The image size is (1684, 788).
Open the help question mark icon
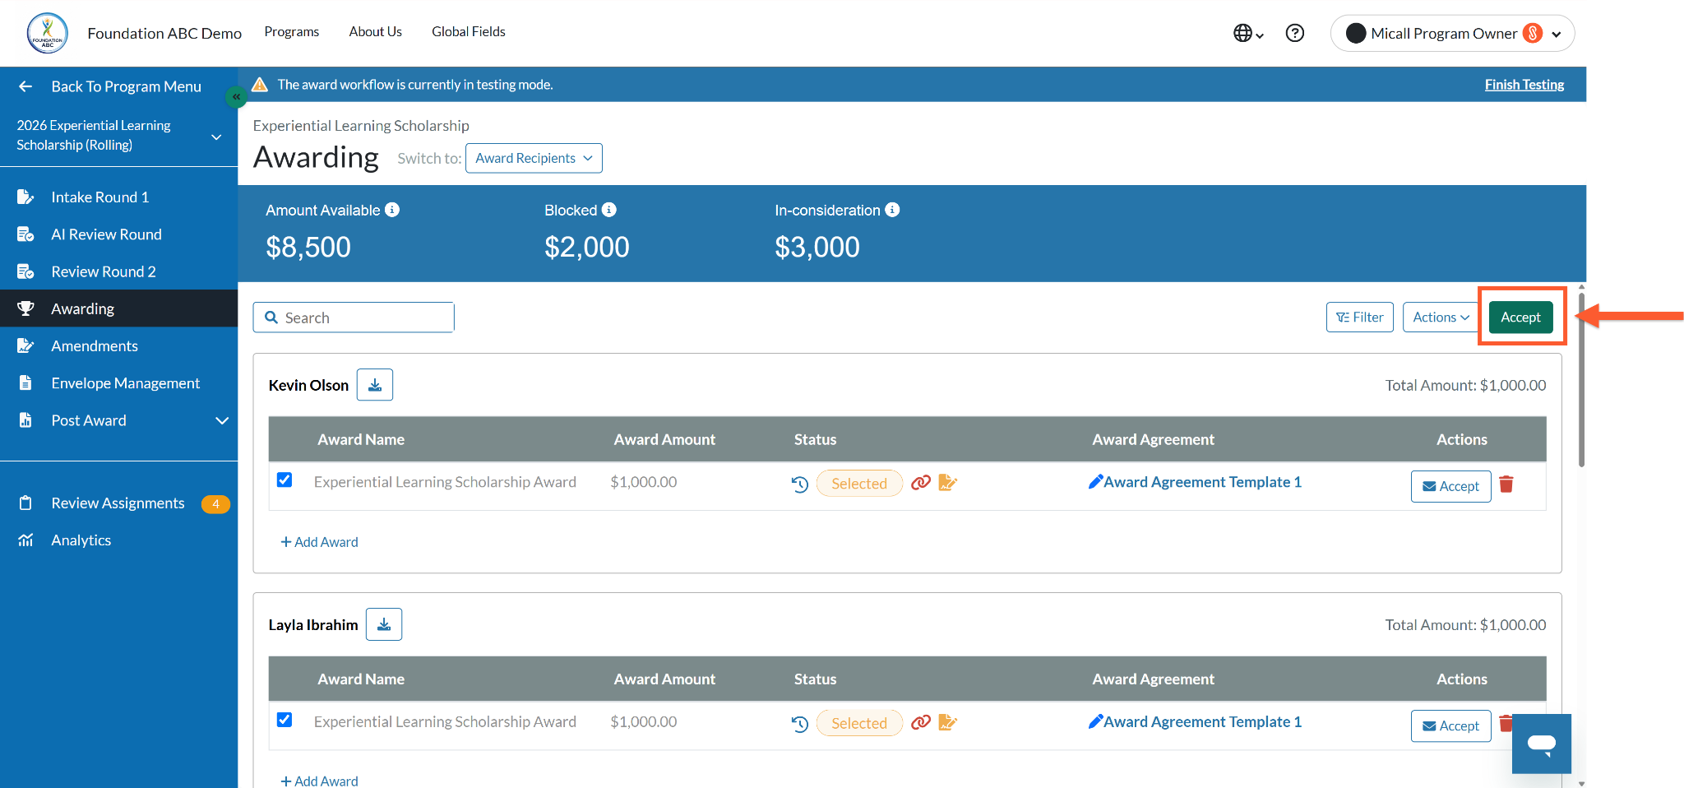(x=1295, y=33)
